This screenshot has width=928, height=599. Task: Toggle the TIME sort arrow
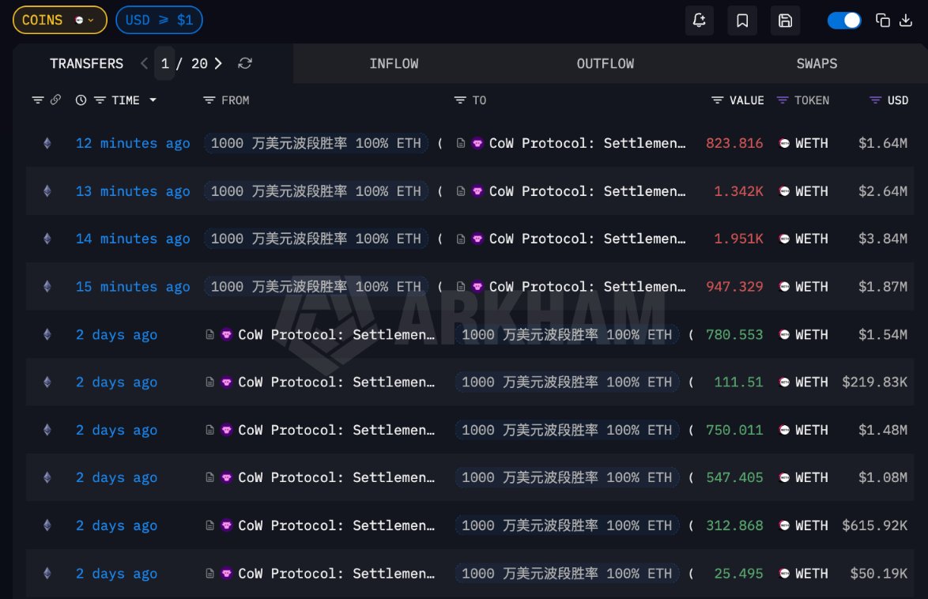point(153,100)
